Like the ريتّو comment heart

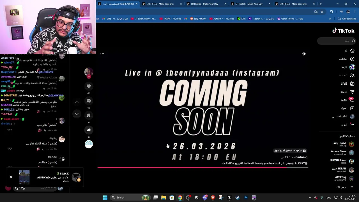tap(10, 149)
